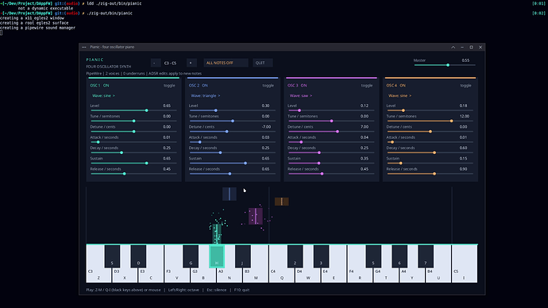Screen dimensions: 548x308
Task: Set the OSC 3 Sustain slider
Action: coord(331,163)
